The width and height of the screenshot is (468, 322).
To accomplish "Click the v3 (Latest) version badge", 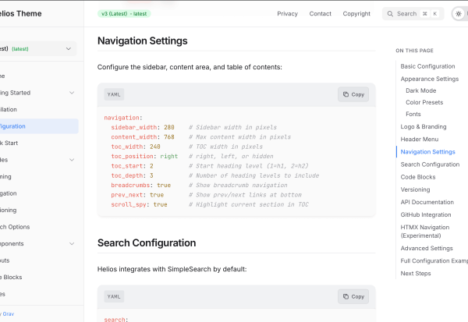I will pyautogui.click(x=124, y=14).
